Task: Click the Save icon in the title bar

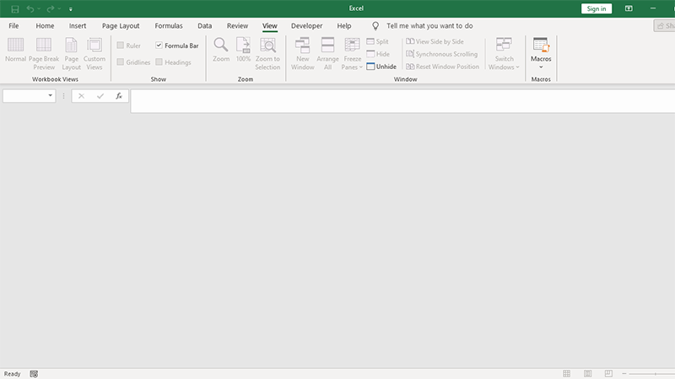Action: click(x=15, y=9)
